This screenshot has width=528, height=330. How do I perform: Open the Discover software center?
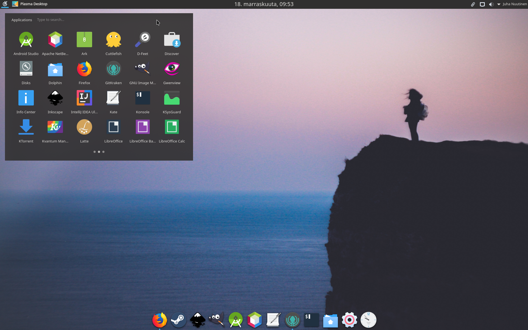pos(172,43)
